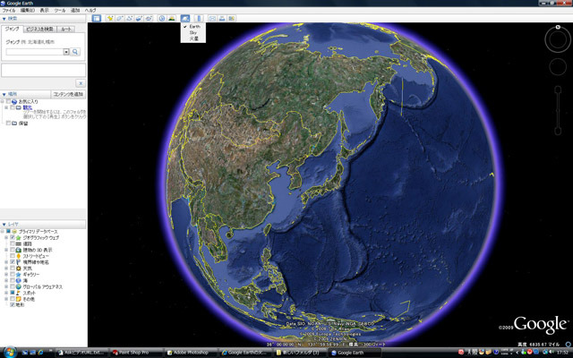Click the Adobe Photoshop taskbar button

(191, 353)
